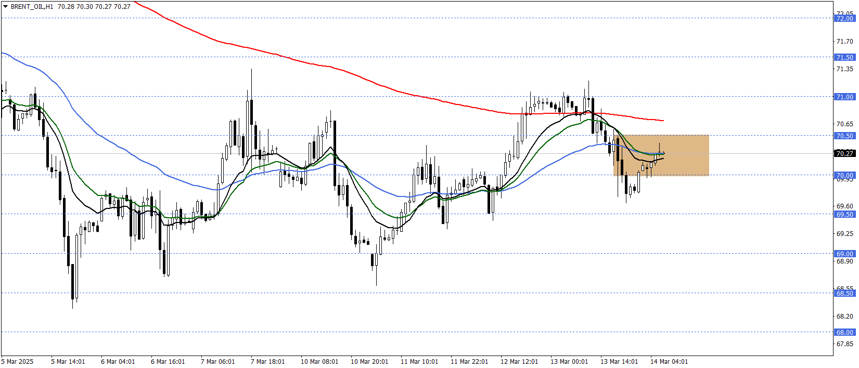
Task: Click the BRENT_OIL,H1 symbol title
Action: [32, 7]
